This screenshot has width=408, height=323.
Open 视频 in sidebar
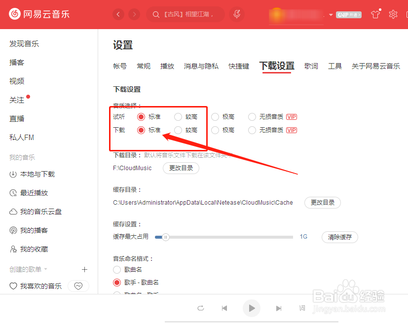[17, 81]
